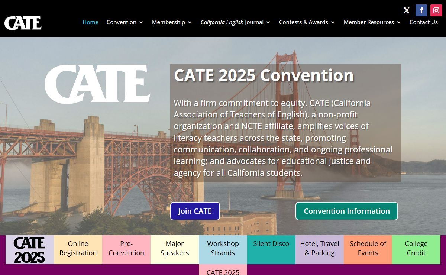Expand the California English Journal menu
The height and width of the screenshot is (275, 446).
pyautogui.click(x=235, y=22)
